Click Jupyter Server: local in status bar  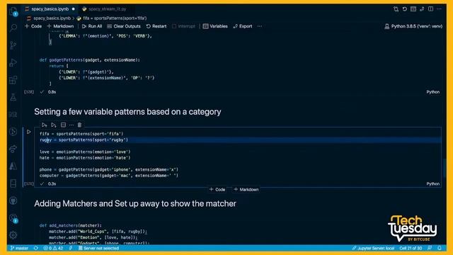point(373,248)
